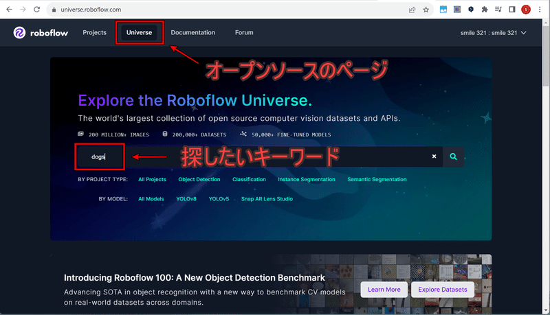Click the search field containing dogs
Viewport: 550px width, 315px height.
pos(260,156)
